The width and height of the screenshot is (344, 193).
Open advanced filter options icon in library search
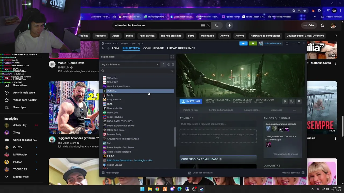(x=172, y=71)
